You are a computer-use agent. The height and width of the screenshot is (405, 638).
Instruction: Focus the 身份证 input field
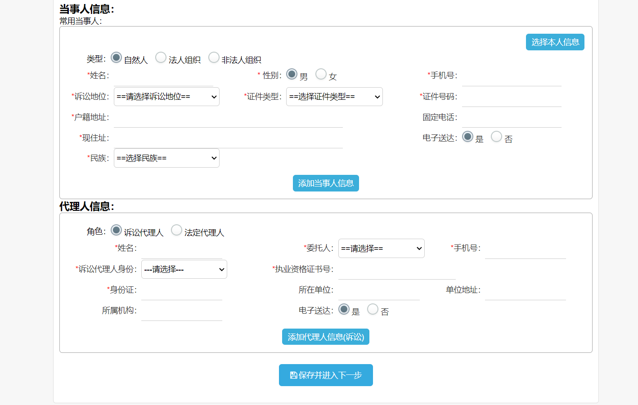click(x=182, y=290)
